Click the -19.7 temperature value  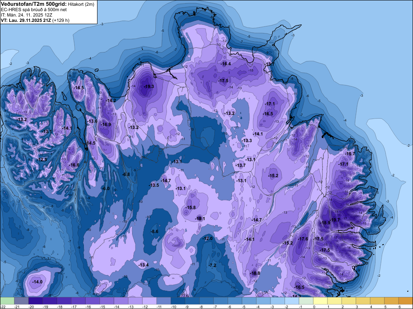coord(335,220)
